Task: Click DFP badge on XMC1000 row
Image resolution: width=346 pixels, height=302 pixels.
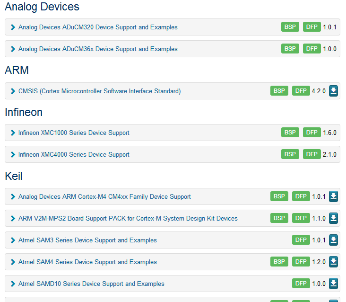Action: (312, 132)
